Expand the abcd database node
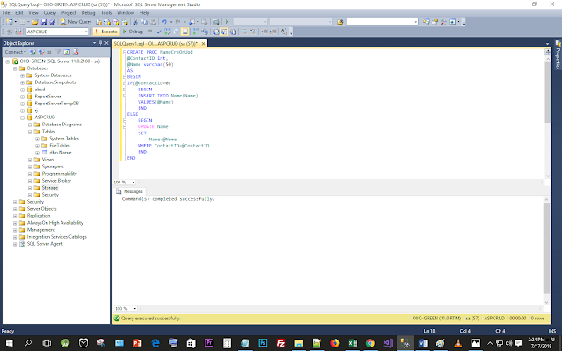The image size is (562, 351). tap(22, 90)
